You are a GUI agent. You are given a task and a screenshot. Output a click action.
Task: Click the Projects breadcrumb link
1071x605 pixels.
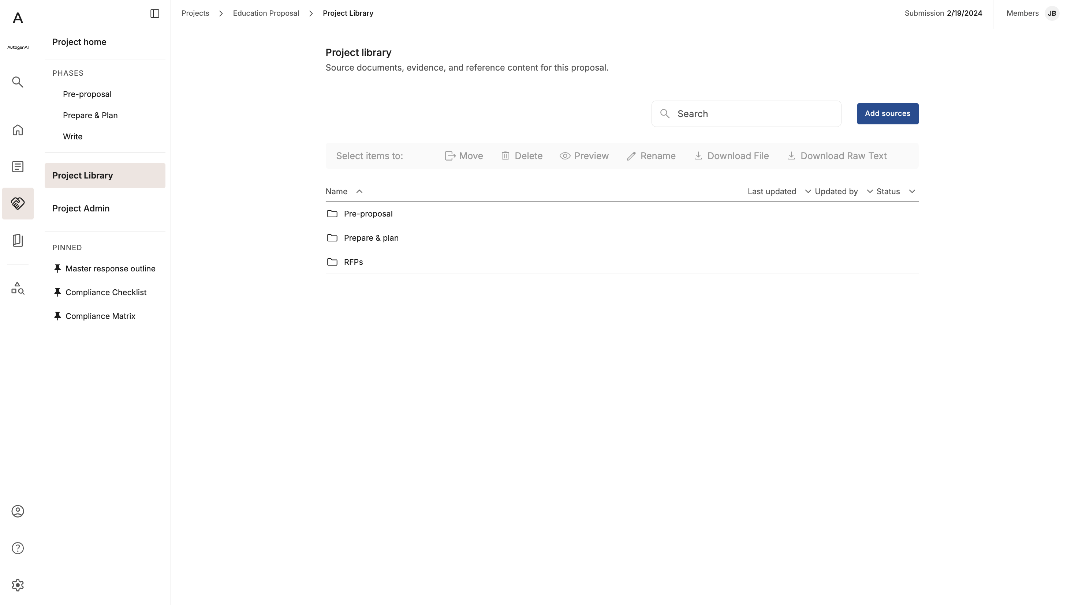point(195,13)
